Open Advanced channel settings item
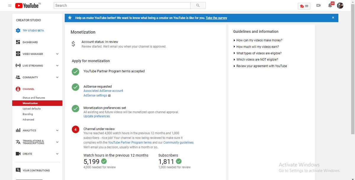 pos(28,120)
